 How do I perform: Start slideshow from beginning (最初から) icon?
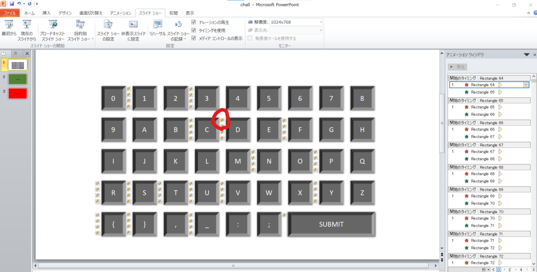[9, 24]
